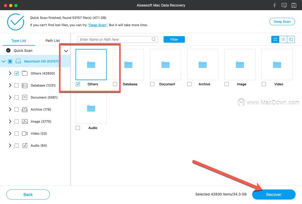The height and width of the screenshot is (204, 302).
Task: Click the Database type icon in sidebar
Action: tap(25, 85)
